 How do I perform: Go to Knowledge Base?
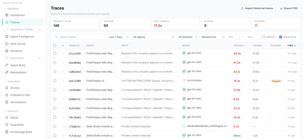point(23,132)
